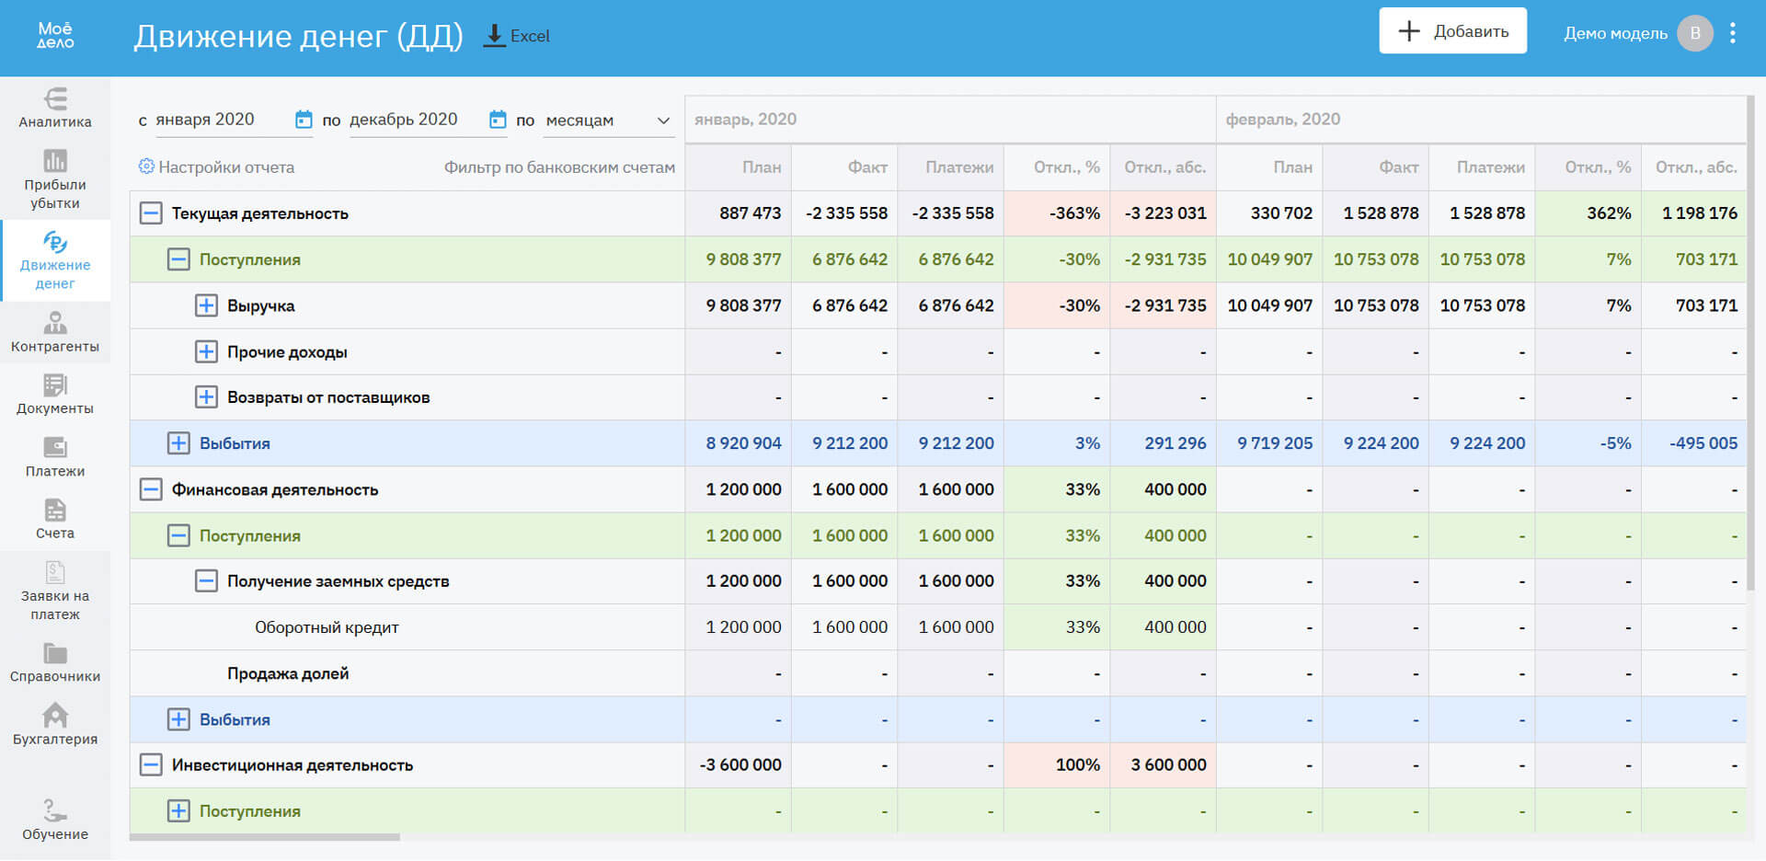
Task: Collapse the Текущая деятельность row
Action: [151, 213]
